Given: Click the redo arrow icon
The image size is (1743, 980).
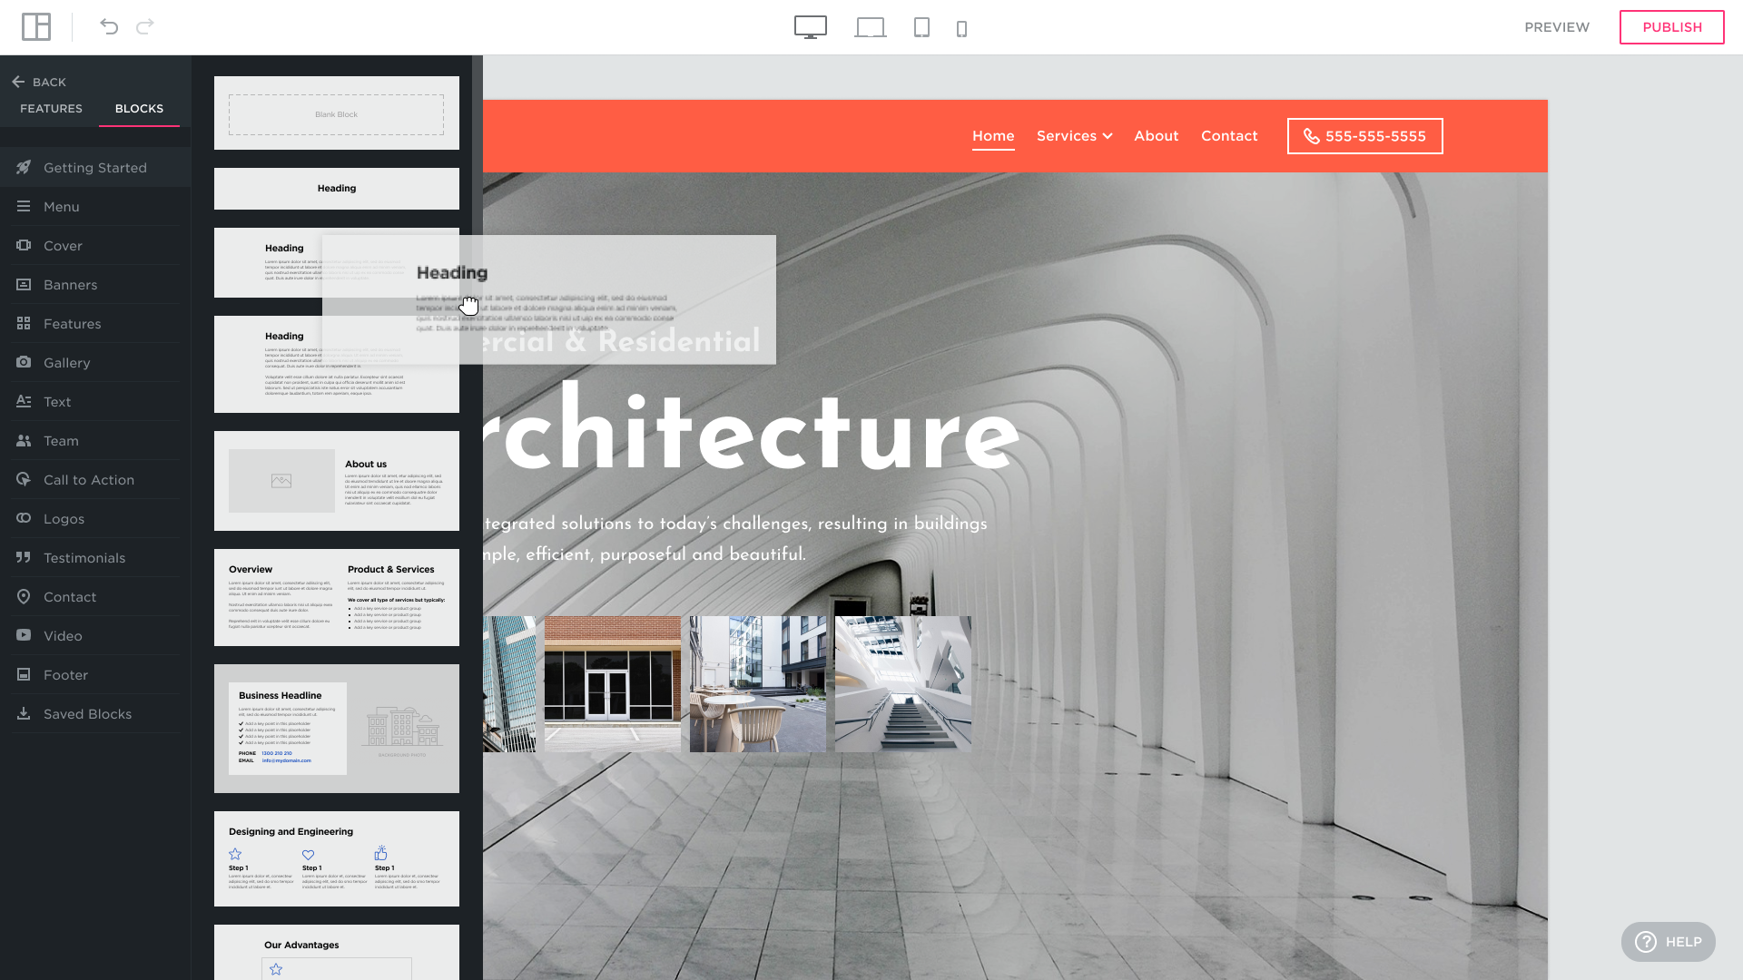Looking at the screenshot, I should pyautogui.click(x=145, y=27).
